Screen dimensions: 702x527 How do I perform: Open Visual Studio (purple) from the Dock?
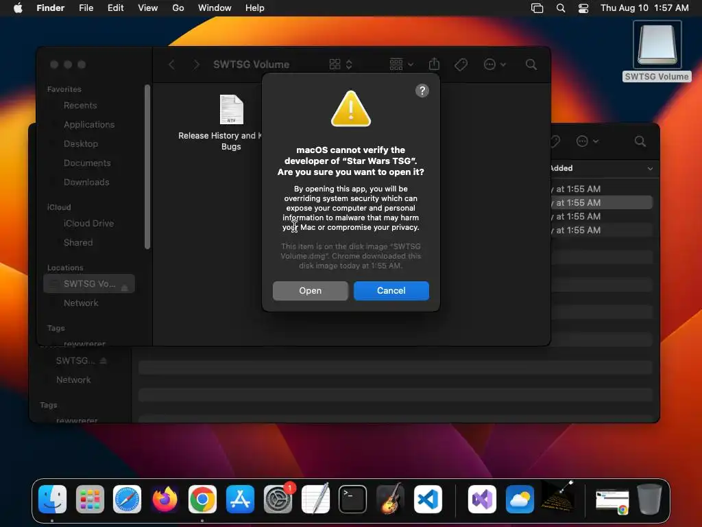pyautogui.click(x=482, y=500)
